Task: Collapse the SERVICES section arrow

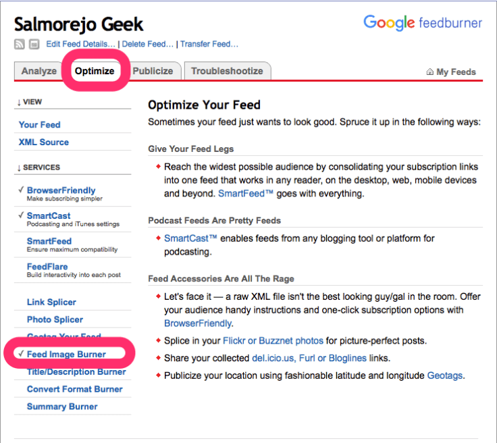Action: [x=19, y=167]
